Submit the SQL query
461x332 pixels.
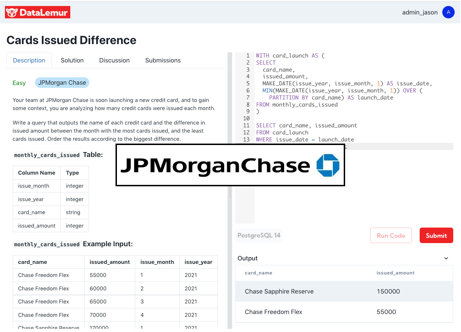click(436, 235)
